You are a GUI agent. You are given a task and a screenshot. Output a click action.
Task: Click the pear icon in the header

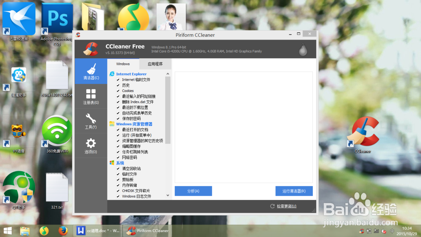click(x=303, y=49)
